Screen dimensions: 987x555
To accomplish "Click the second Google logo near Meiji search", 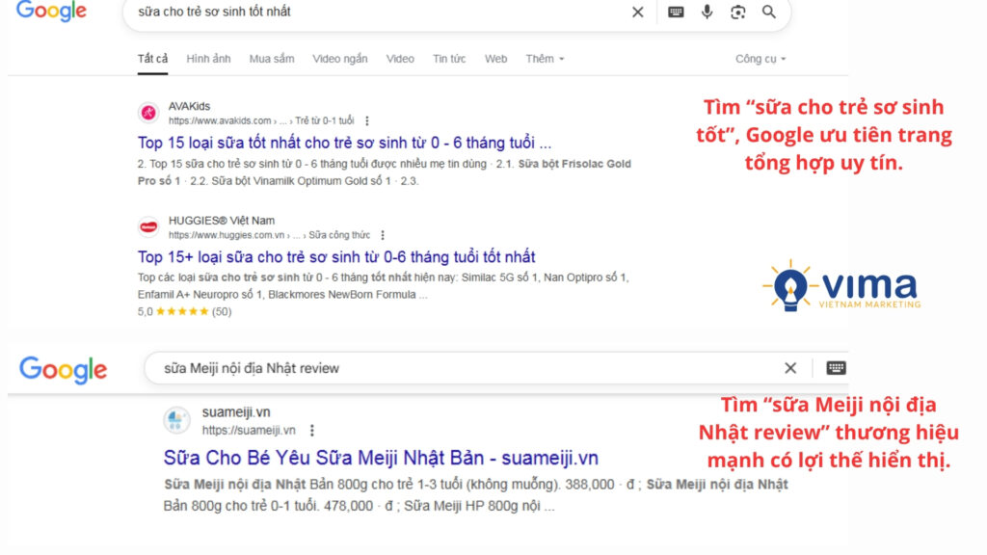I will pyautogui.click(x=63, y=369).
